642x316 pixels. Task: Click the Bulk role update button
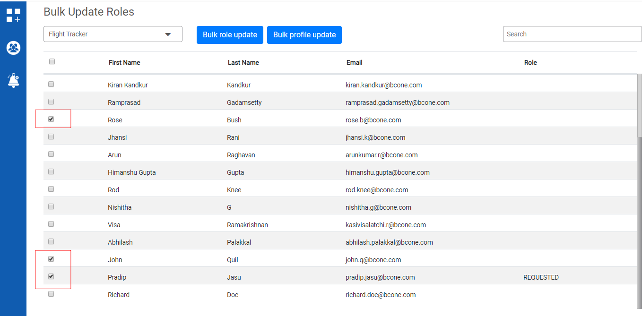coord(230,35)
